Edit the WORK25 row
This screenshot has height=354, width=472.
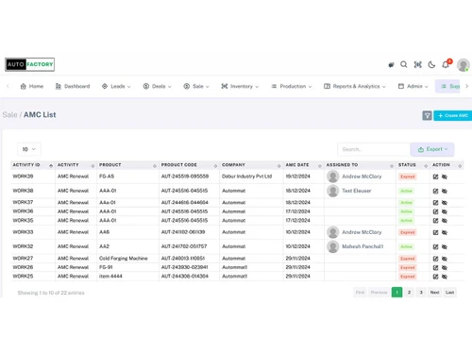[435, 277]
